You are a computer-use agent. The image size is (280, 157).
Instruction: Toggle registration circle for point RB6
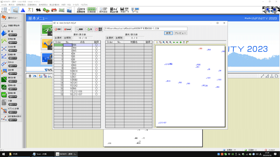click(96, 45)
